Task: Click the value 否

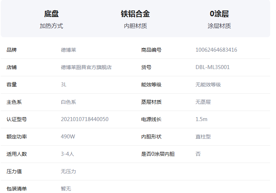Action: (198, 154)
